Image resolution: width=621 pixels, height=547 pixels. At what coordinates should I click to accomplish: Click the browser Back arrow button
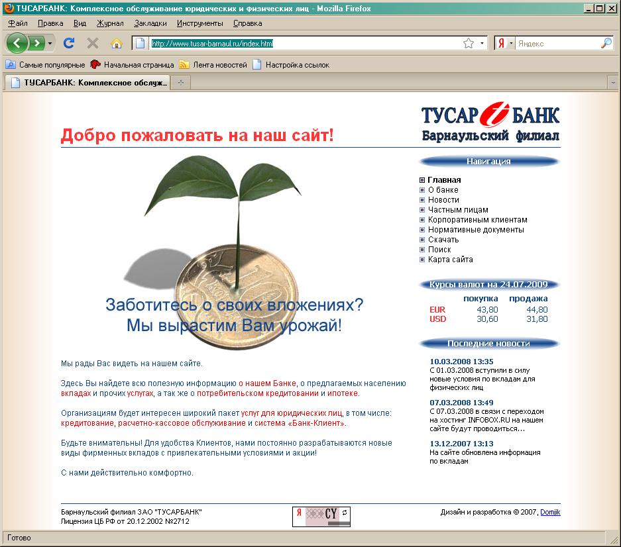(x=17, y=43)
